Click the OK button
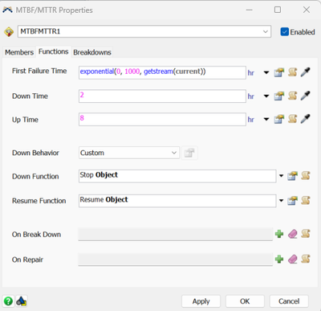This screenshot has height=311, width=321. (245, 301)
